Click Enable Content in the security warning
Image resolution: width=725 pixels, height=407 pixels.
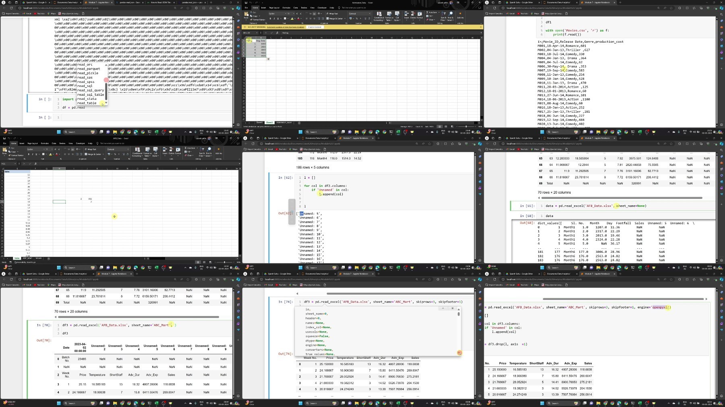click(x=315, y=27)
